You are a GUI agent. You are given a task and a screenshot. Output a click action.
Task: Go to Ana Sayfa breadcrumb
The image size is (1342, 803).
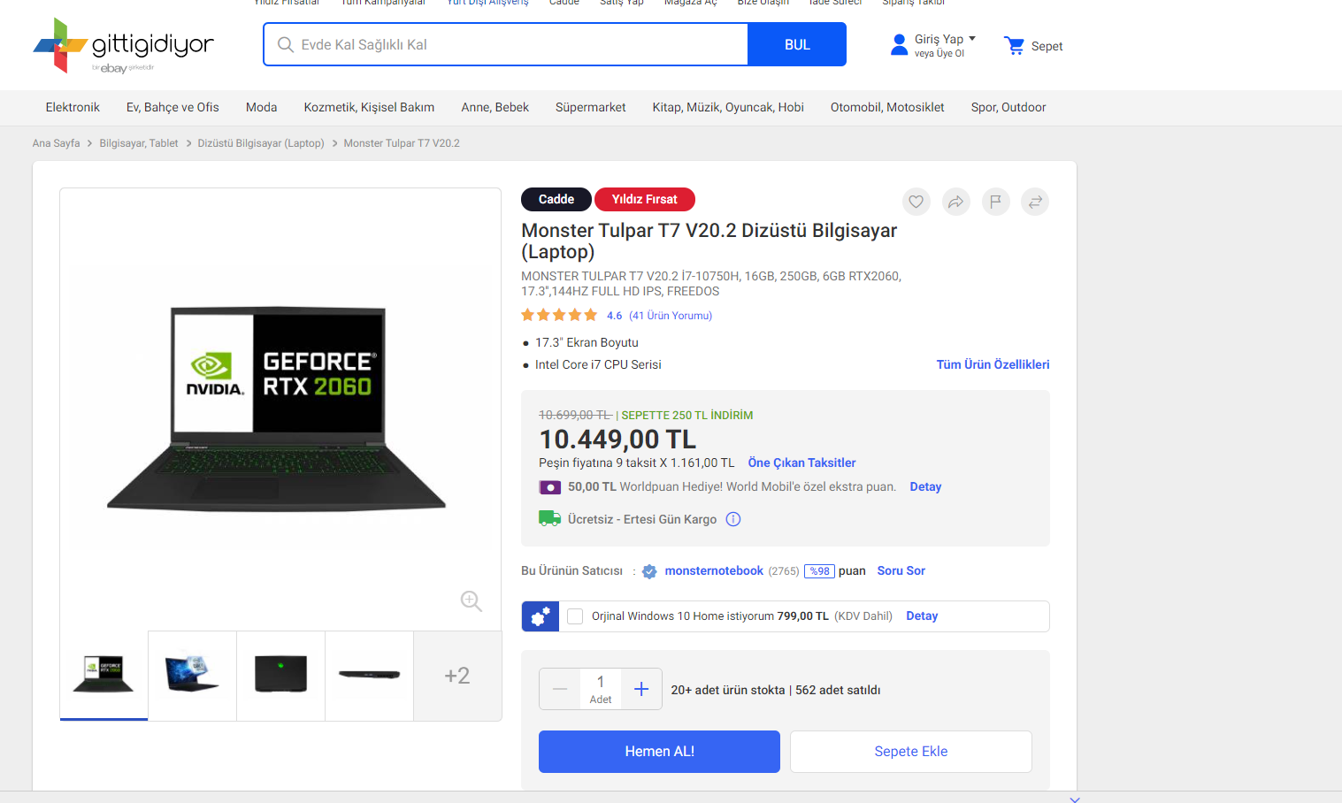point(56,143)
